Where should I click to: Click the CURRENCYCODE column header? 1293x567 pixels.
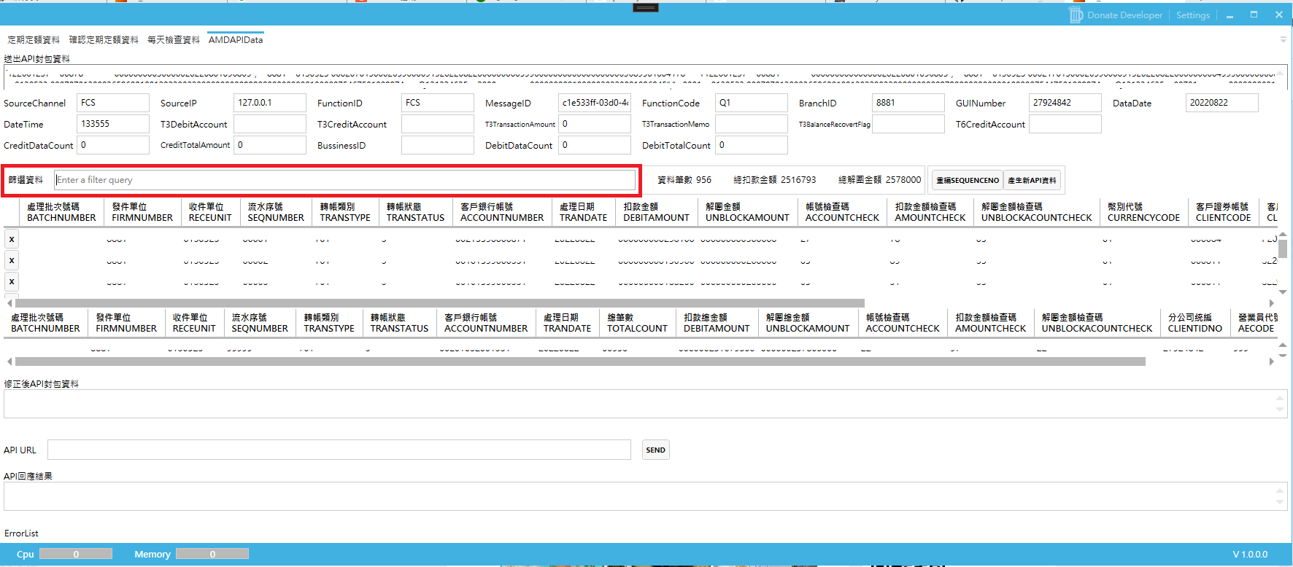tap(1143, 212)
